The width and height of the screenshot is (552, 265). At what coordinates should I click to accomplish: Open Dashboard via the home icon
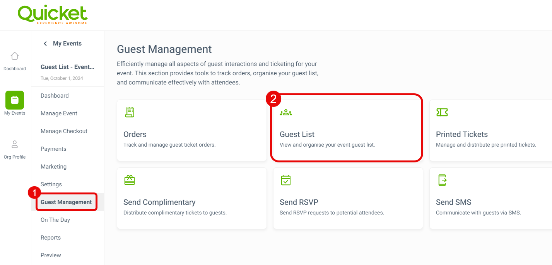[15, 56]
